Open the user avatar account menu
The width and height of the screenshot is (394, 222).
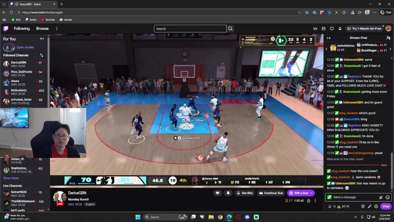(x=388, y=28)
